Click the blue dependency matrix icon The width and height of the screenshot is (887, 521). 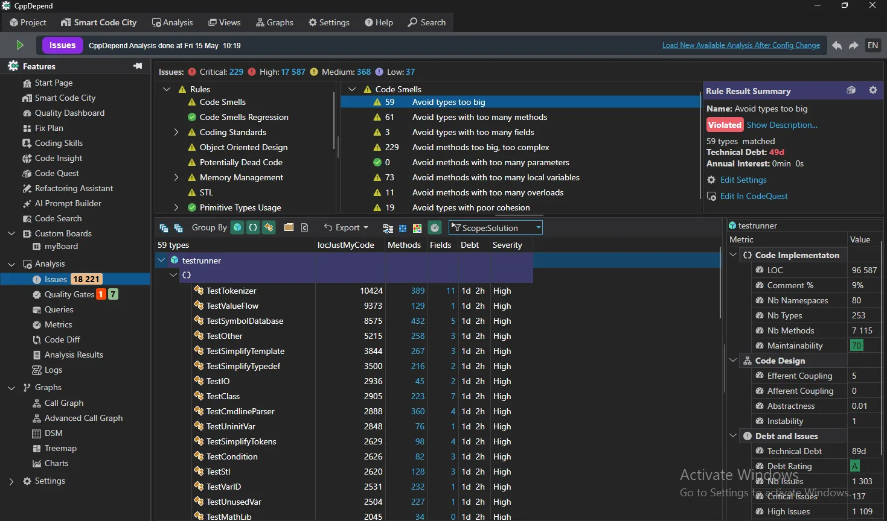pyautogui.click(x=403, y=228)
